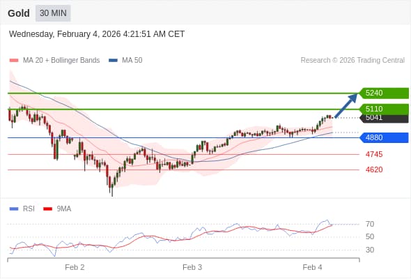411x279 pixels.
Task: Click the black 5041 current price tag
Action: click(384, 119)
